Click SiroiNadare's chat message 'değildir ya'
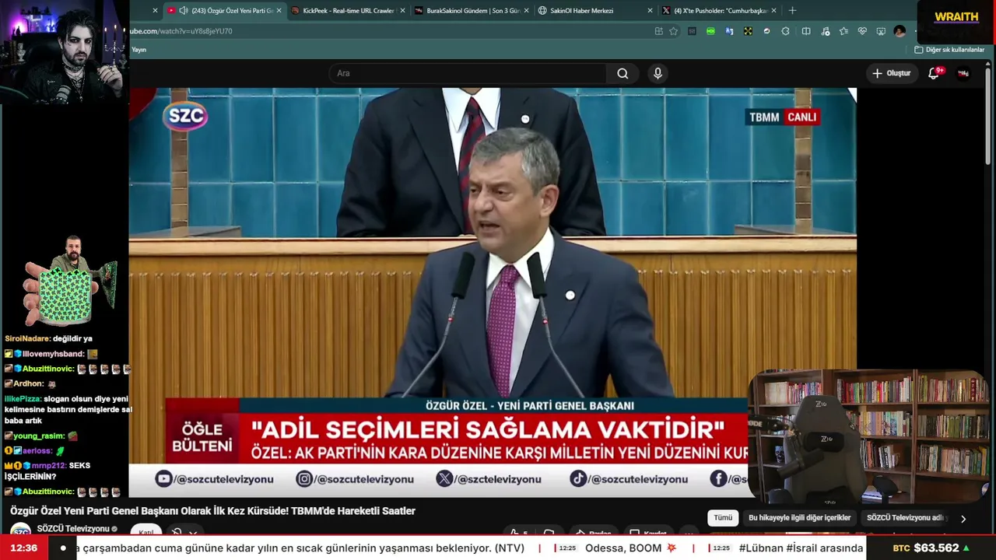 click(x=72, y=339)
